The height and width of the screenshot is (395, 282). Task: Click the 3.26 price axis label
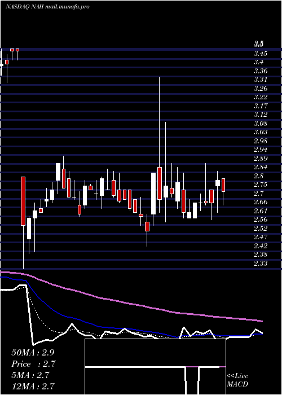coord(261,89)
